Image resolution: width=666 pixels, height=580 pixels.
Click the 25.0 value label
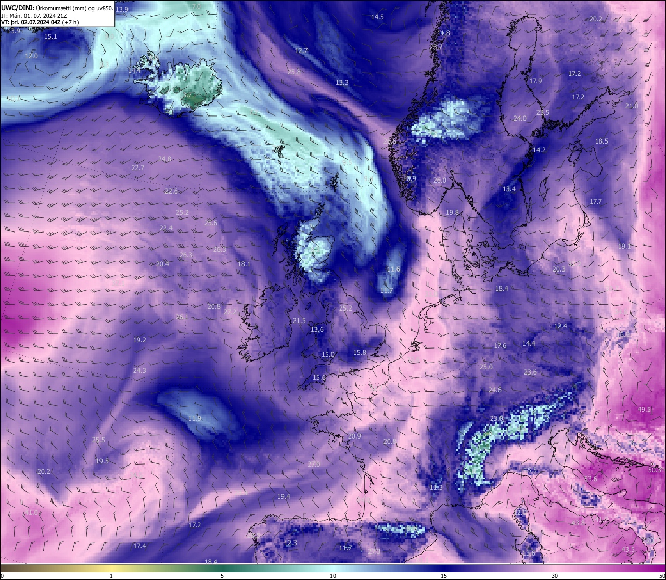(486, 367)
